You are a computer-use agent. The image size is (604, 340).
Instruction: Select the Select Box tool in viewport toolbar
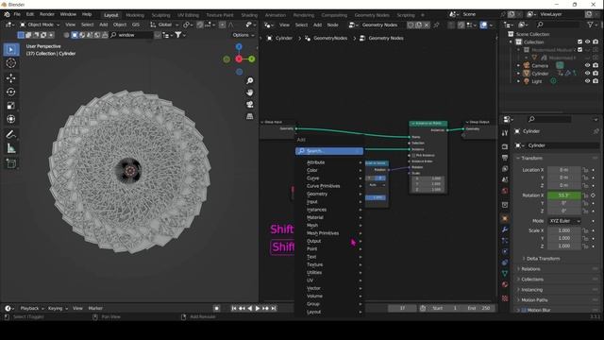11,49
